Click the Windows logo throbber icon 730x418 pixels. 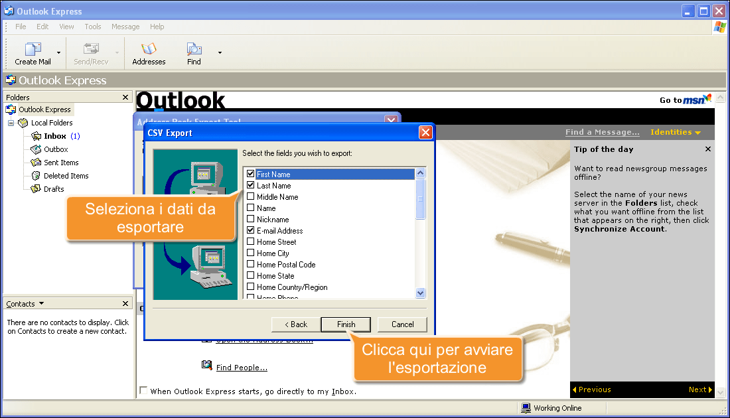click(720, 27)
